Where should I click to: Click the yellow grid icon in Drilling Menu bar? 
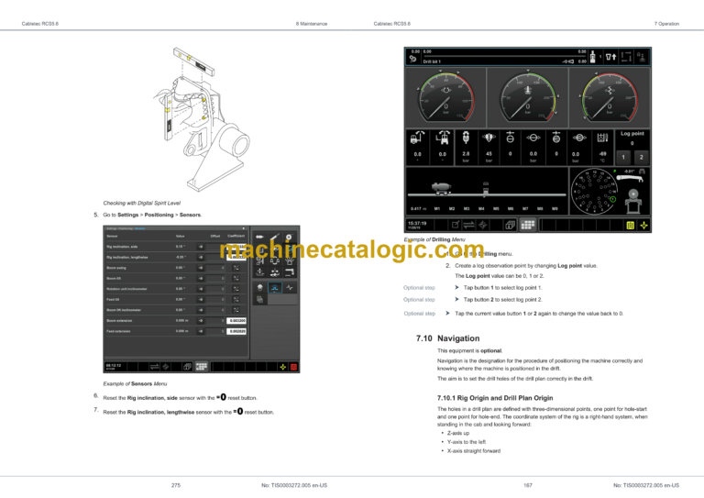pyautogui.click(x=631, y=226)
